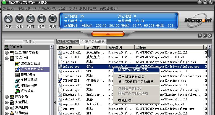215x115 pixels.
Task: Click the 安全日志 notepad icon
Action: [x=12, y=102]
